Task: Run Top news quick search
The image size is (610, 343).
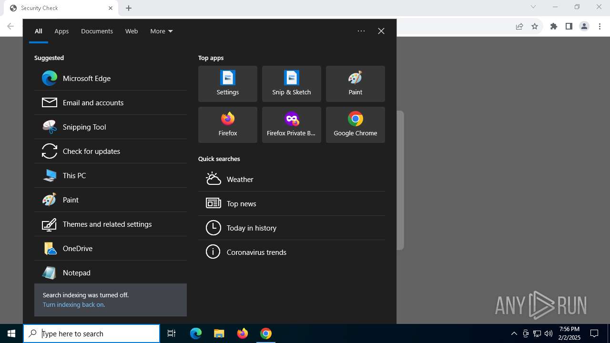Action: pyautogui.click(x=292, y=203)
